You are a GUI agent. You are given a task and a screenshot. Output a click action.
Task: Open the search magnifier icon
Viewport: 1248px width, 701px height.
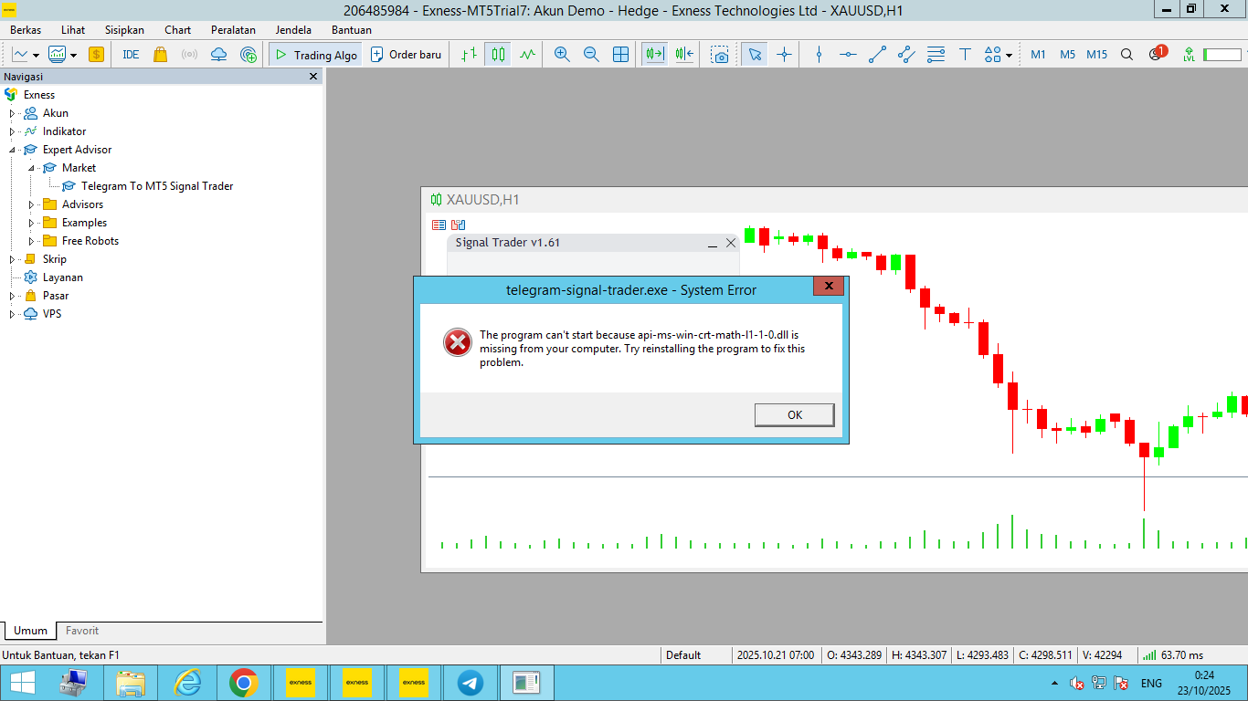click(1126, 55)
